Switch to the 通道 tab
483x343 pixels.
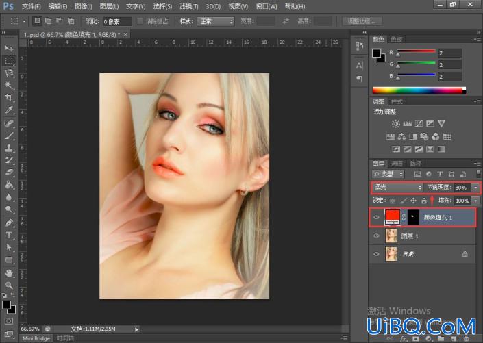coord(397,164)
